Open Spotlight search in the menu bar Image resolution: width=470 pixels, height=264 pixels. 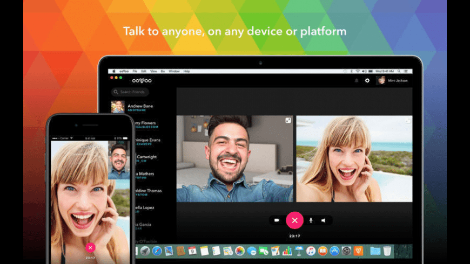point(399,72)
